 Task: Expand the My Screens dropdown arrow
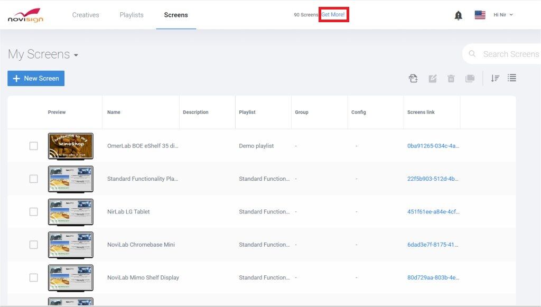coord(76,55)
